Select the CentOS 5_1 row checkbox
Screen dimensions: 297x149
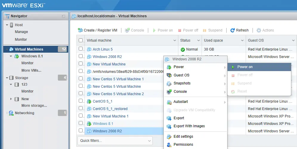point(81,101)
